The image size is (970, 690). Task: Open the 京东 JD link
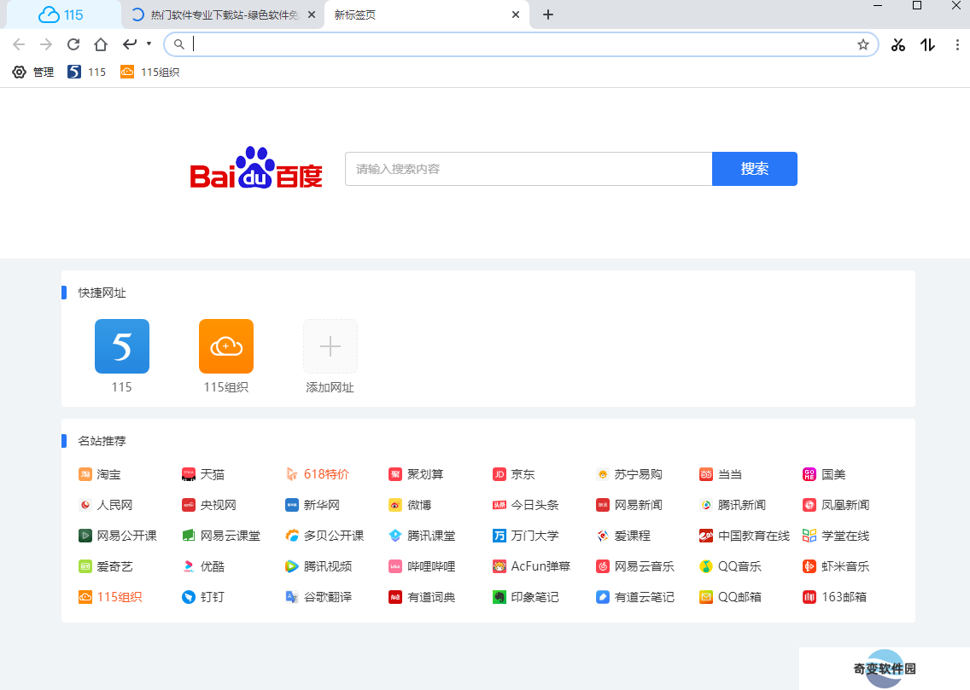[x=513, y=474]
